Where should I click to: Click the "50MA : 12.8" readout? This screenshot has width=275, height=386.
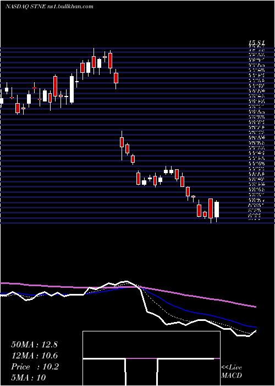34,345
